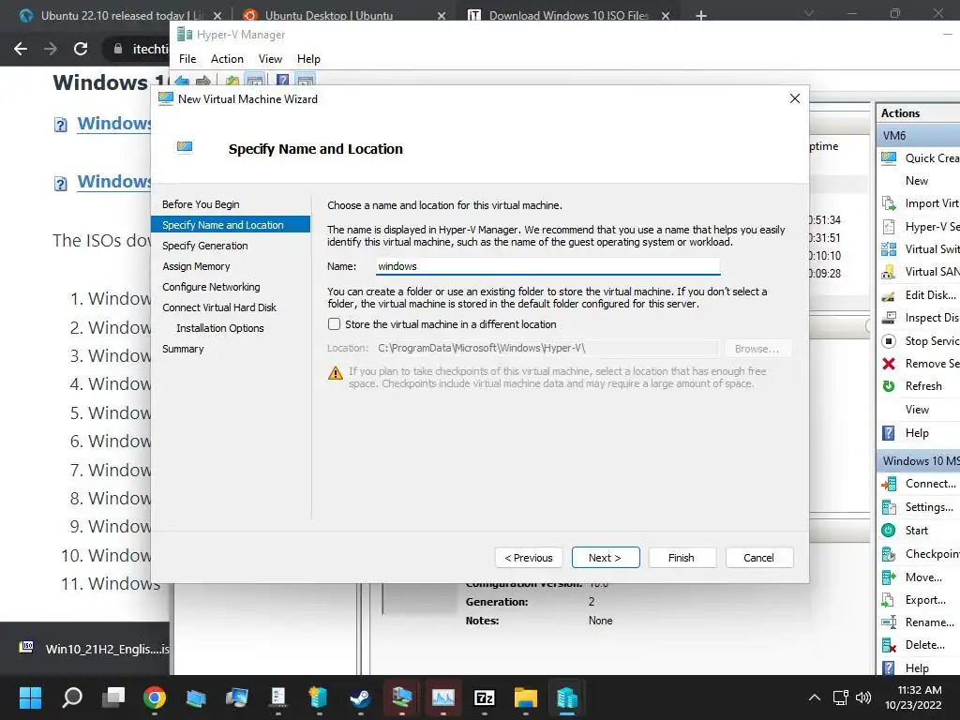Click Inspect Disk action
Image resolution: width=960 pixels, height=720 pixels.
[920, 318]
